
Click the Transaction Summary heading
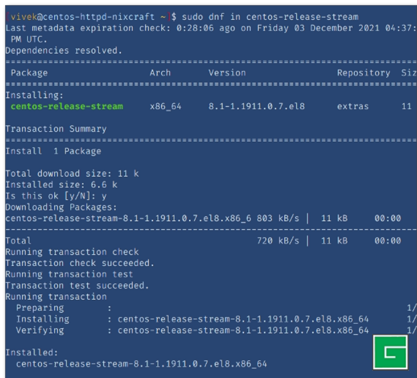point(56,129)
